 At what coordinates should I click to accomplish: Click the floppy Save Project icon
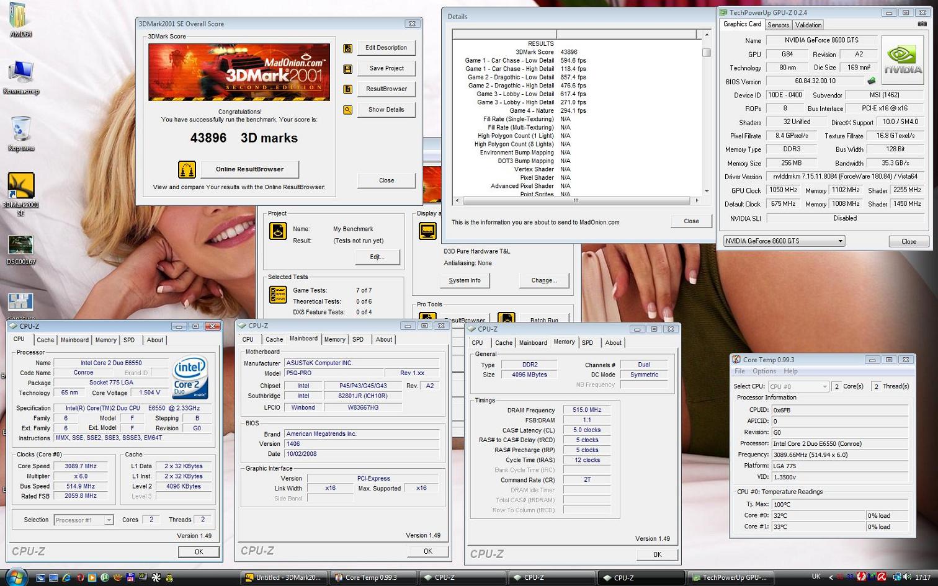(348, 69)
